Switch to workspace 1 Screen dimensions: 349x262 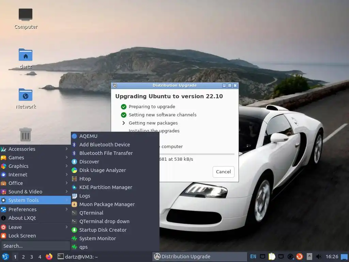tap(15, 257)
